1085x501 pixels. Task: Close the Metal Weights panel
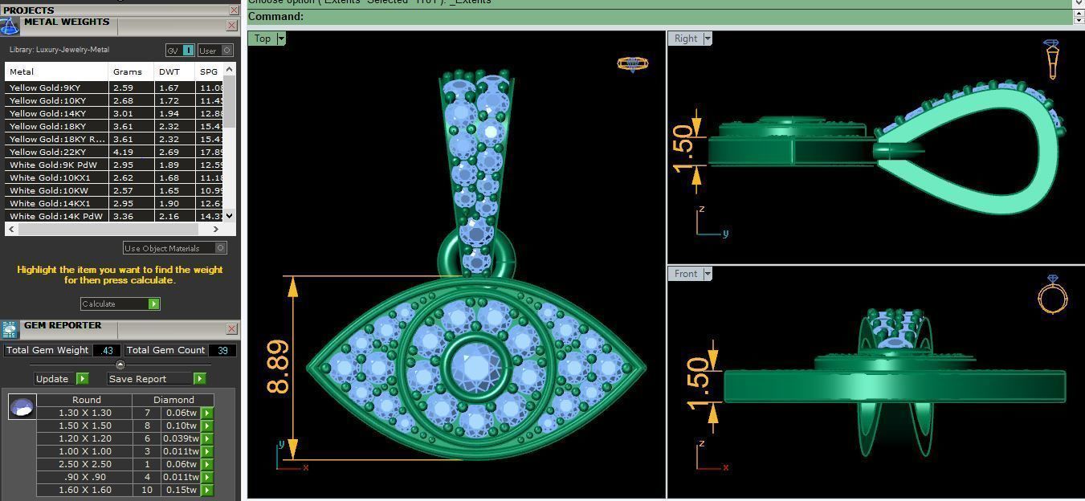click(x=231, y=26)
